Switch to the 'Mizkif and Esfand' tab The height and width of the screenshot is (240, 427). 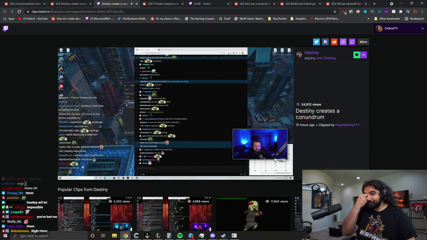(x=300, y=4)
